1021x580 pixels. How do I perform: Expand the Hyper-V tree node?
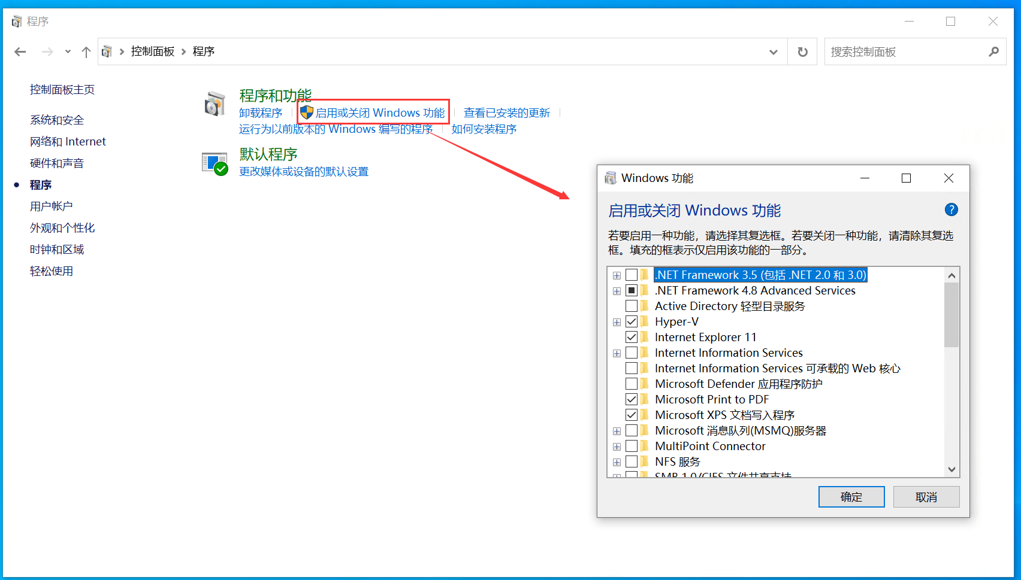[x=617, y=322]
